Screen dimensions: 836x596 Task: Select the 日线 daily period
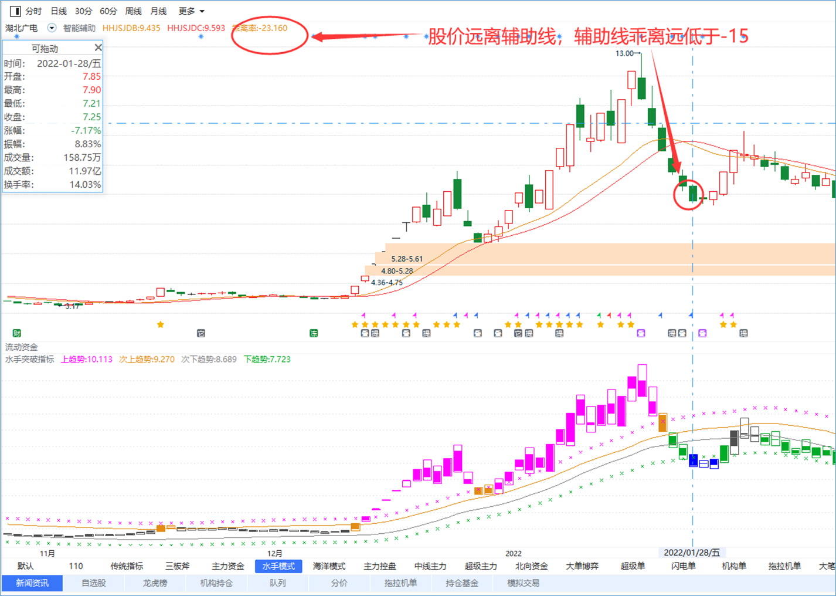(59, 11)
